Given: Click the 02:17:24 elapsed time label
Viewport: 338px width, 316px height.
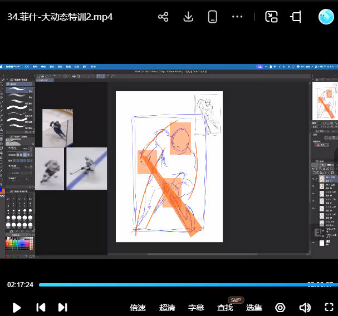Looking at the screenshot, I should coord(20,285).
